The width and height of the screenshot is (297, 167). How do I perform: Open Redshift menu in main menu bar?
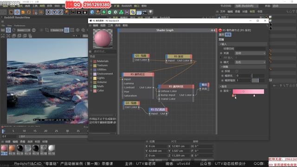click(127, 6)
